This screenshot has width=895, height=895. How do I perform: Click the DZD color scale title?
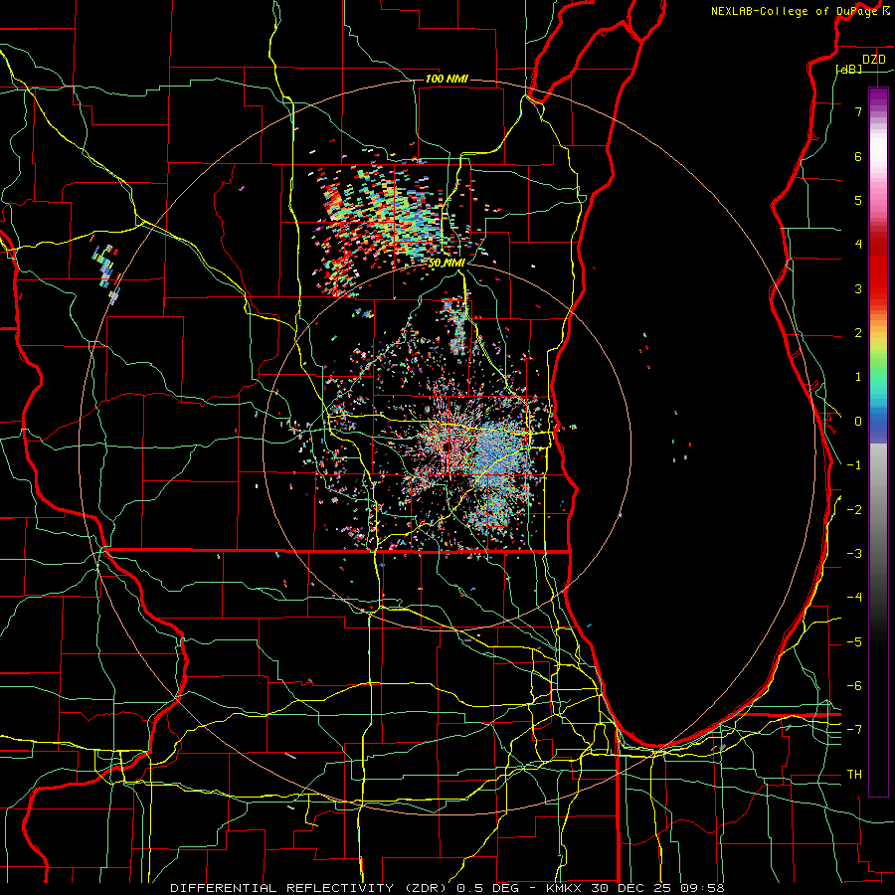pos(874,60)
